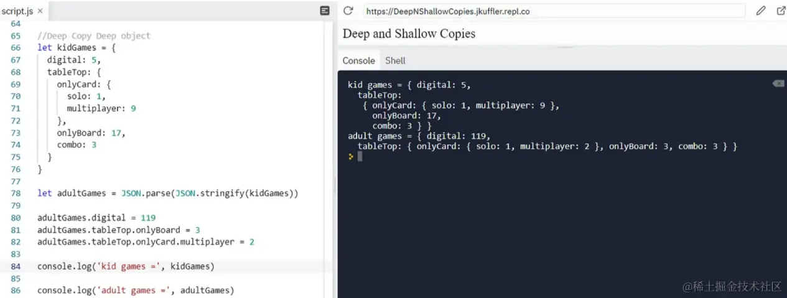The width and height of the screenshot is (787, 298).
Task: Click line number 84 in gutter
Action: [16, 266]
